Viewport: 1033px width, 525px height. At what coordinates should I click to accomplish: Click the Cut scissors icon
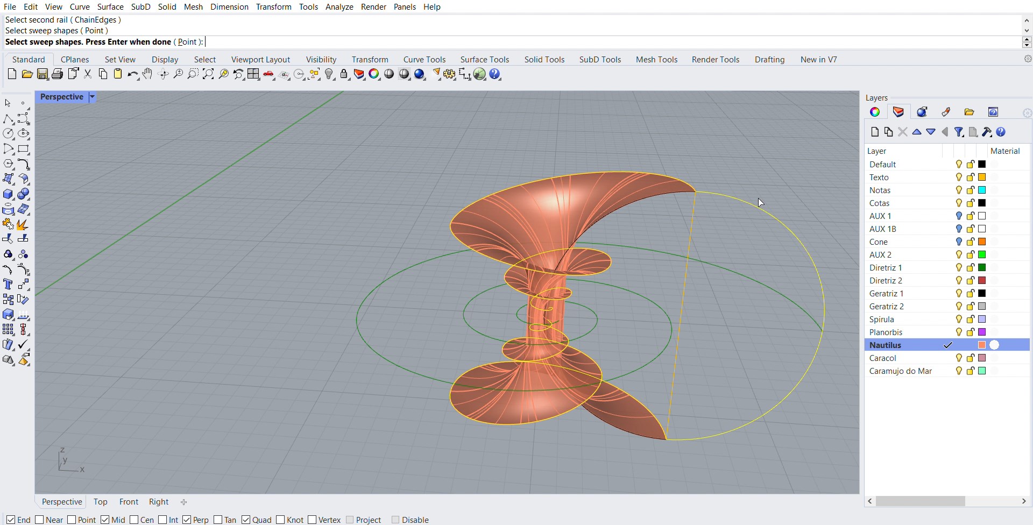click(x=88, y=74)
